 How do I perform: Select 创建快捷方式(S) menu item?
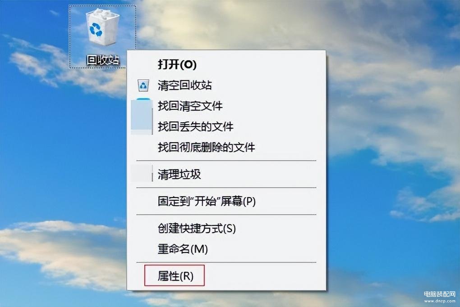click(197, 228)
